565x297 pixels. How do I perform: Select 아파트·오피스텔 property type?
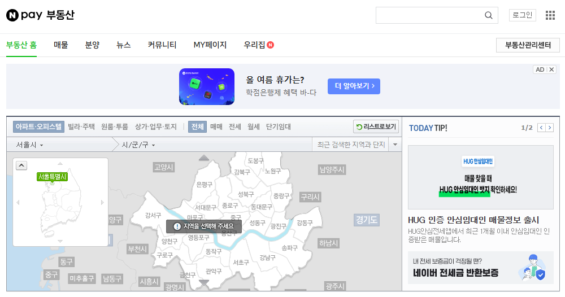coord(38,126)
